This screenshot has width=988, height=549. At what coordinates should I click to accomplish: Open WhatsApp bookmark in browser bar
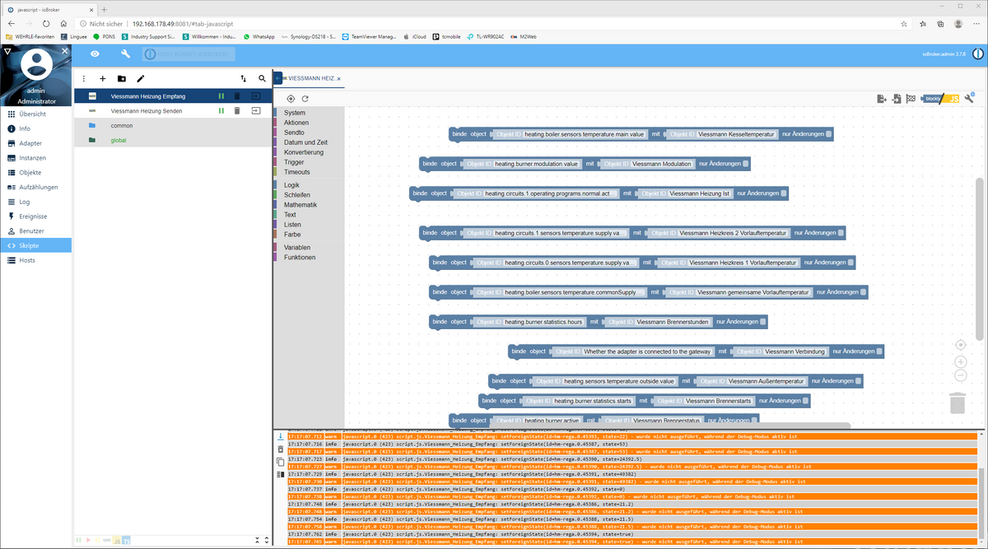[259, 36]
